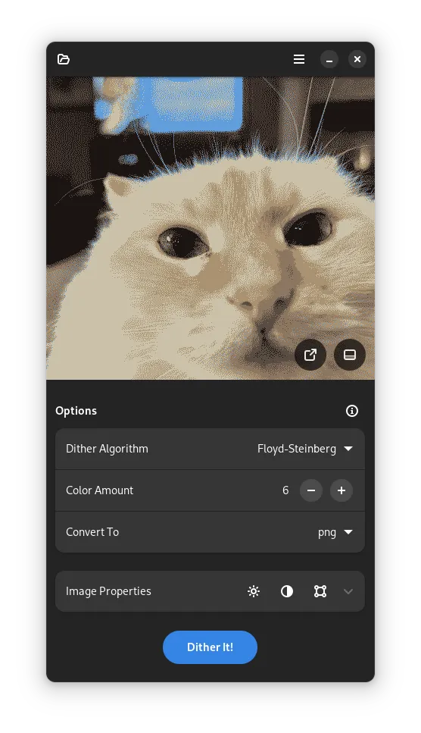Click the brightness sun icon
This screenshot has height=733, width=421.
254,591
